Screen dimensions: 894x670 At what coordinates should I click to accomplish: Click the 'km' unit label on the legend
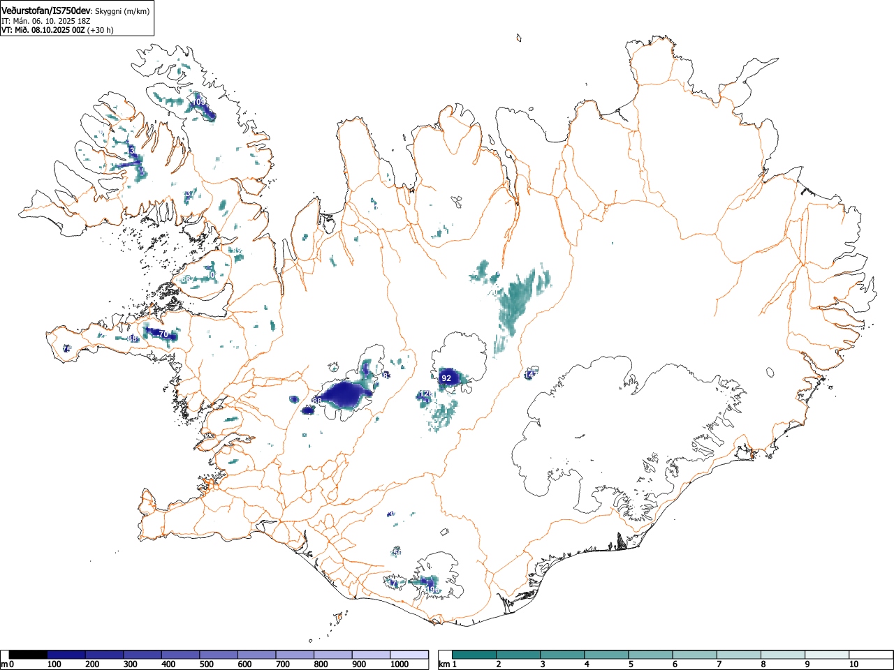tap(444, 664)
